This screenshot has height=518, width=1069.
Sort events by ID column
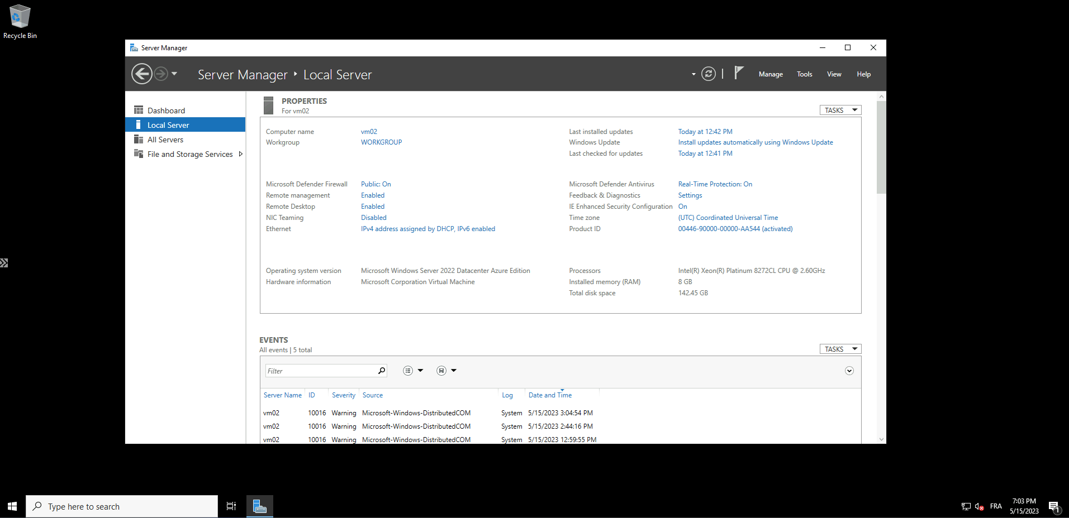click(312, 395)
